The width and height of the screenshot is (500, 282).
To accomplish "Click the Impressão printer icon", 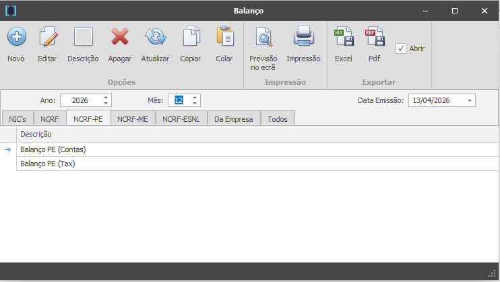I will (x=303, y=37).
